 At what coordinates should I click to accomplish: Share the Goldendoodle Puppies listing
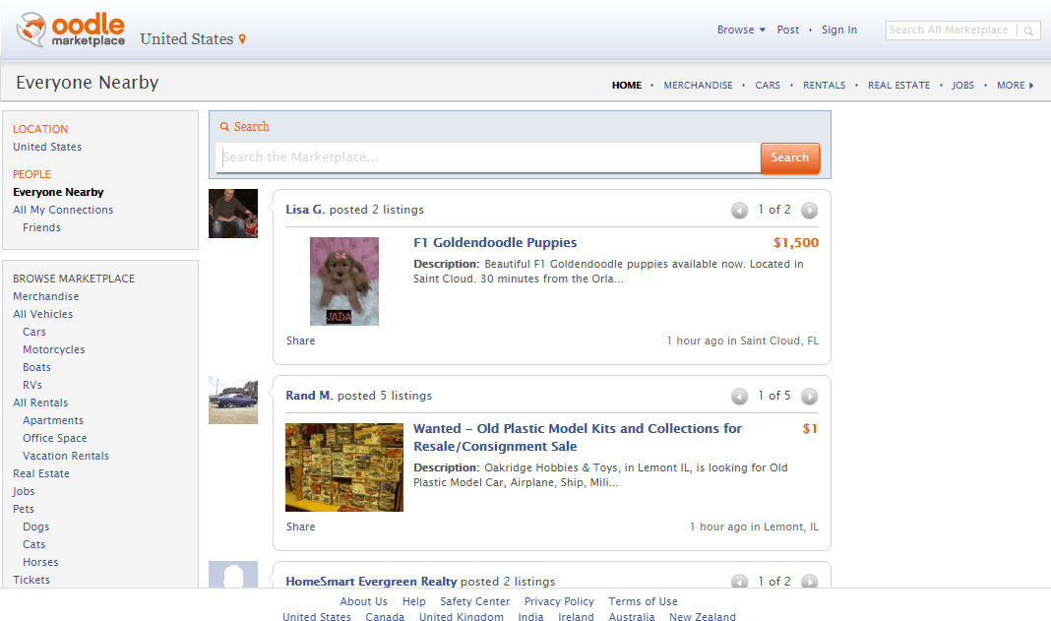(300, 341)
